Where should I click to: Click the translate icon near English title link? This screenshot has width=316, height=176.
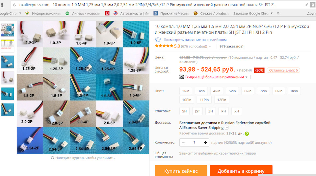[x=158, y=40]
